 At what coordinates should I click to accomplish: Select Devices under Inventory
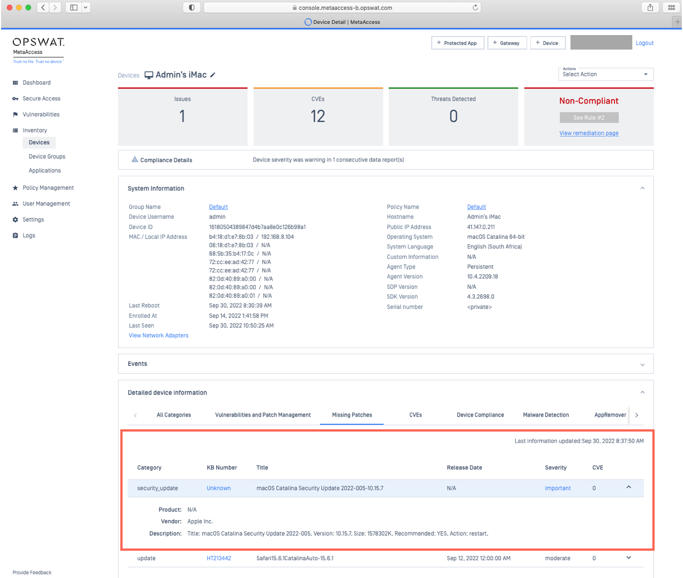tap(39, 143)
